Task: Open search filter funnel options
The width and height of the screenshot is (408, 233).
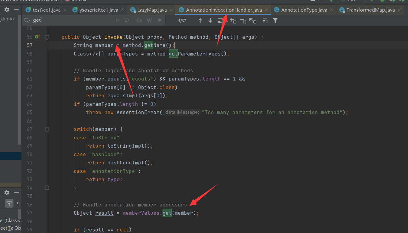Action: [x=275, y=20]
